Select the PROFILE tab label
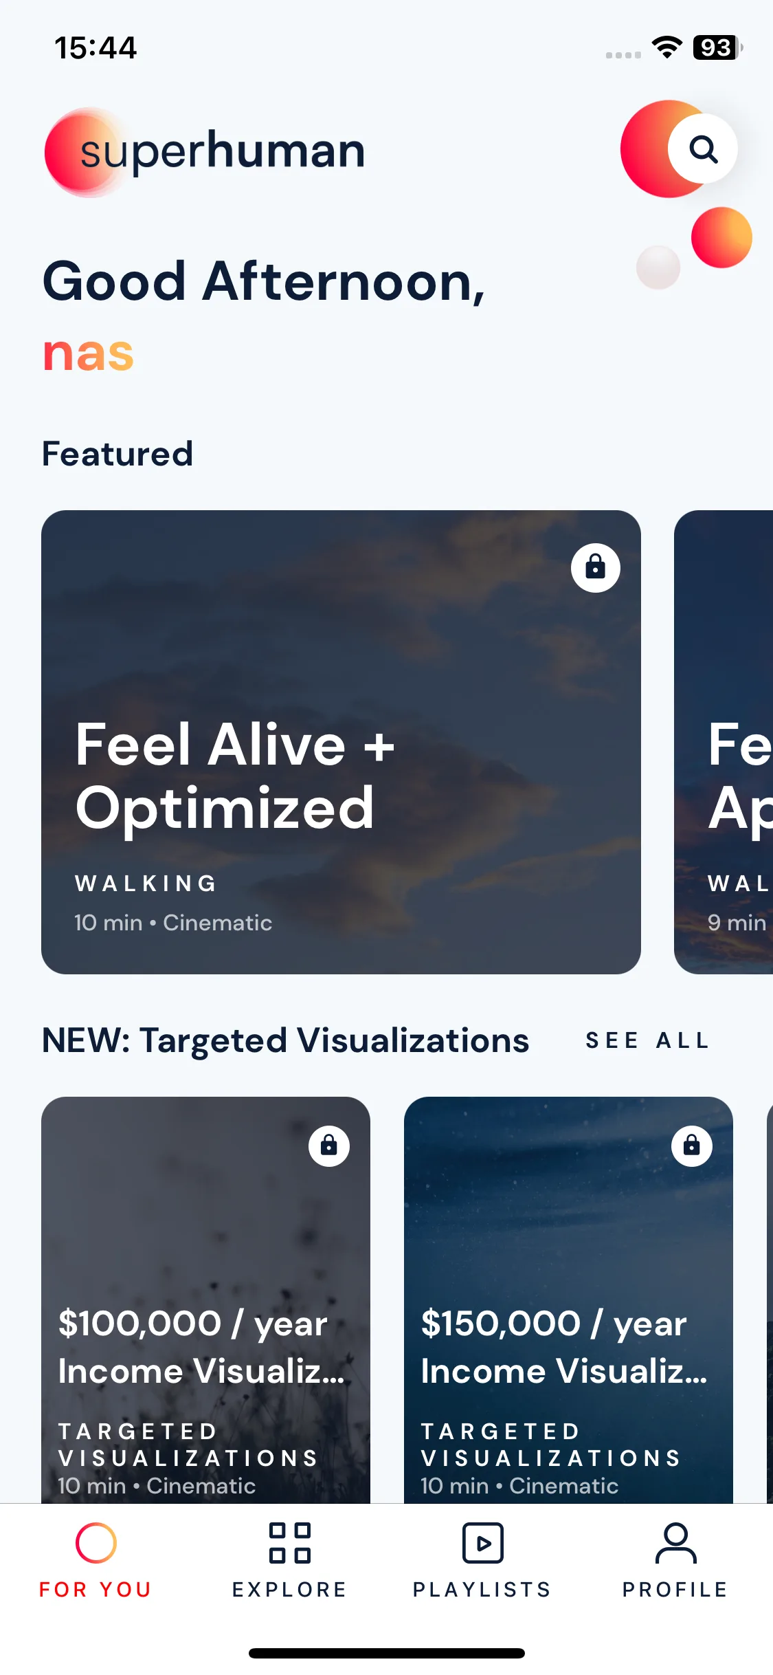 coord(675,1590)
